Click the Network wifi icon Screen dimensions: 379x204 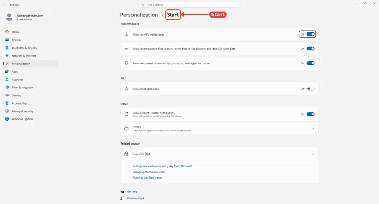click(7, 56)
